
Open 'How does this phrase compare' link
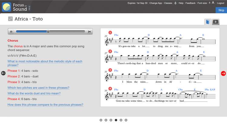45,104
